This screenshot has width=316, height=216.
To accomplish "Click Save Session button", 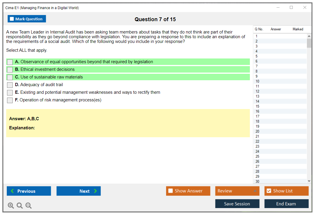I will tap(237, 204).
